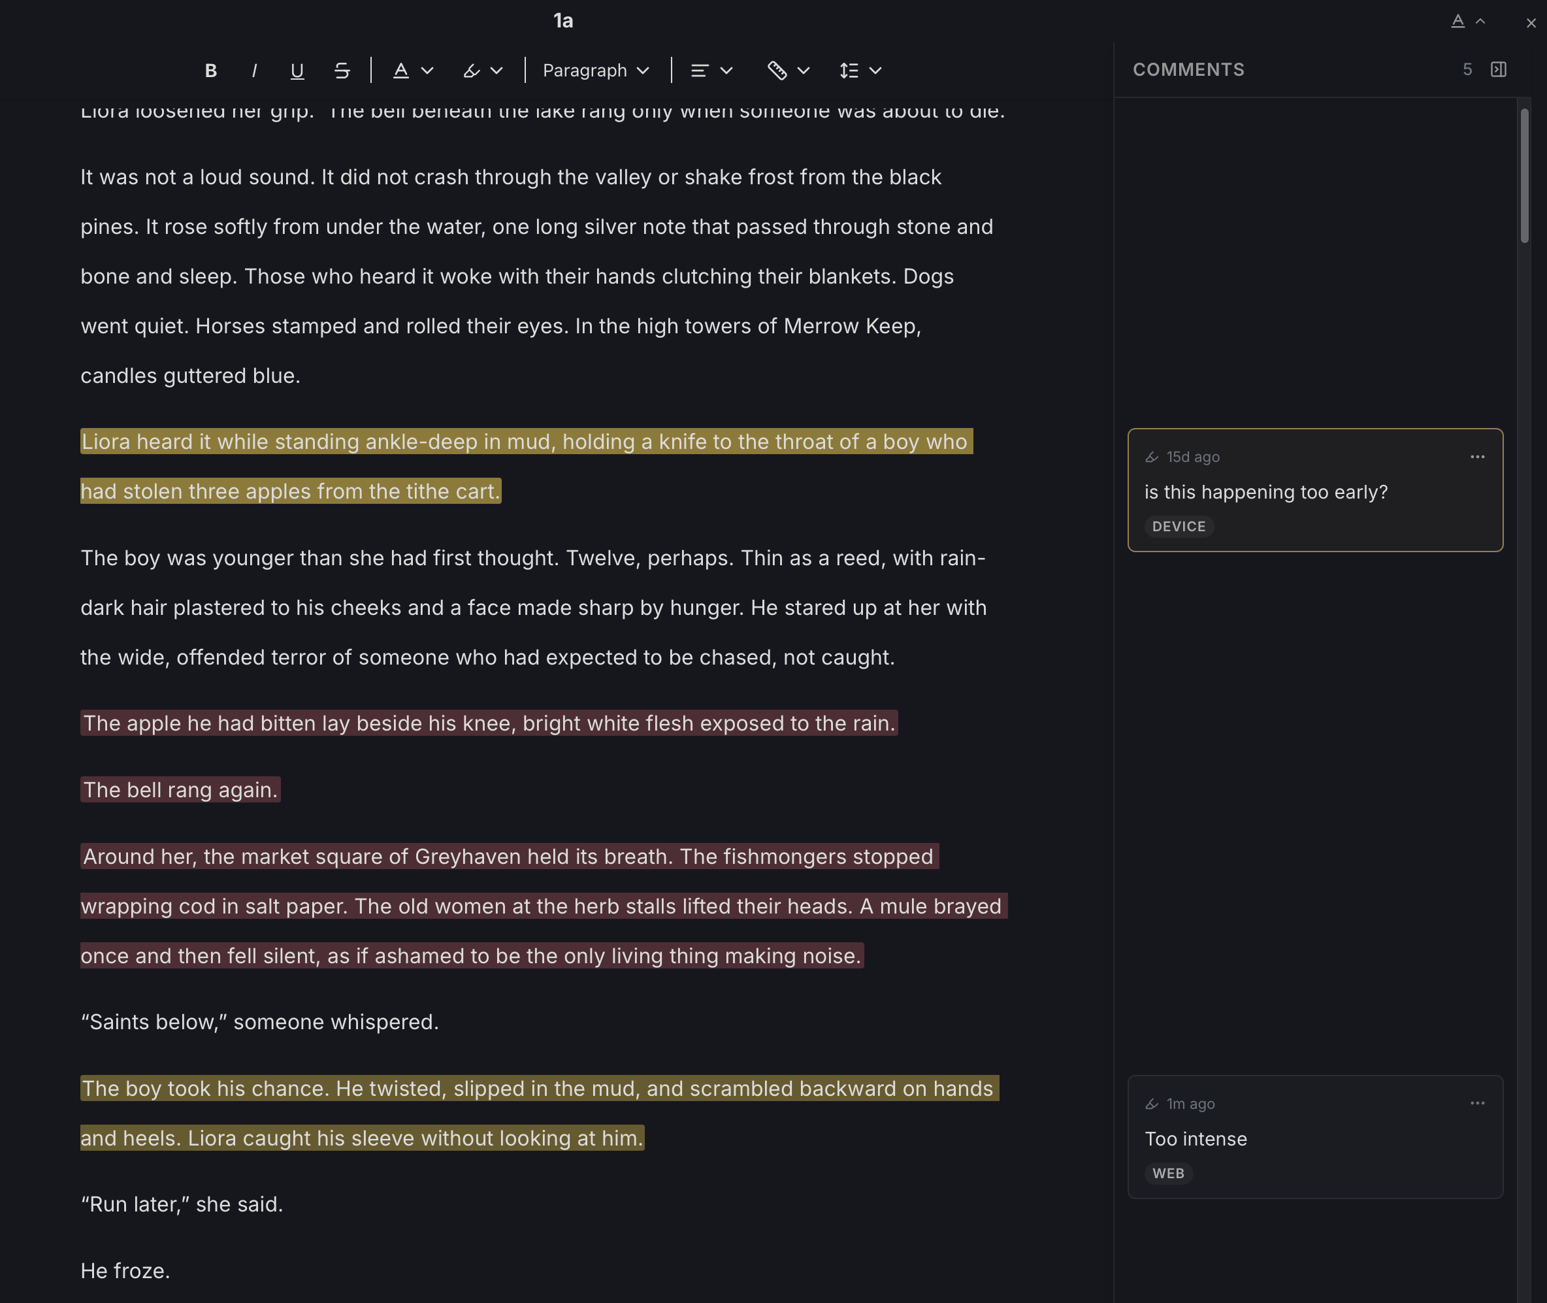1547x1303 pixels.
Task: Toggle strikethrough formatting
Action: pos(341,70)
